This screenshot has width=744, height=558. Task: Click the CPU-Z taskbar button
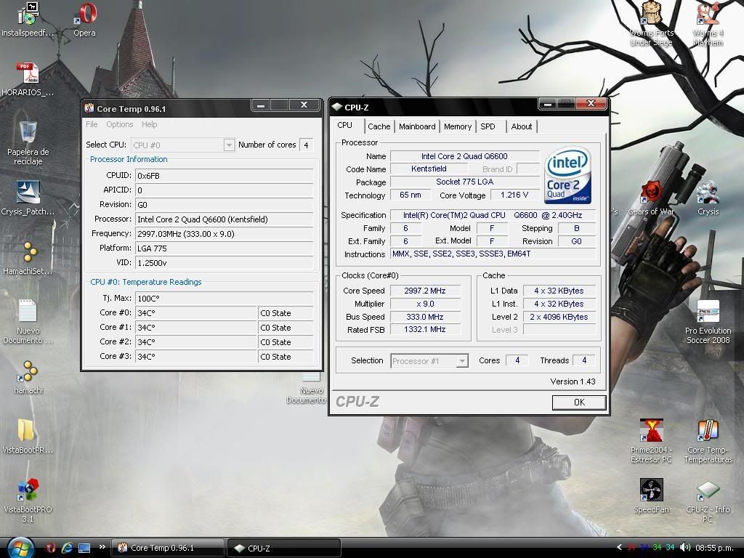[x=284, y=548]
